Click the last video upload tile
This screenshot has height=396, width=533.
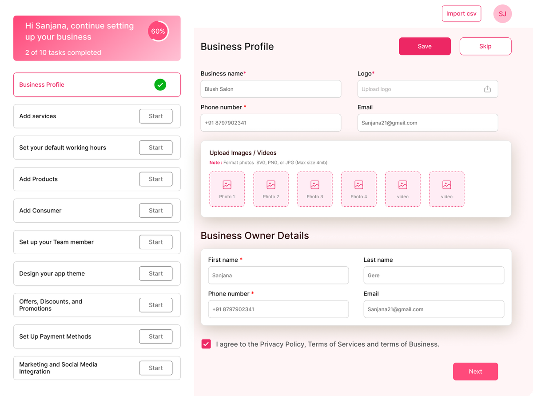coord(447,189)
